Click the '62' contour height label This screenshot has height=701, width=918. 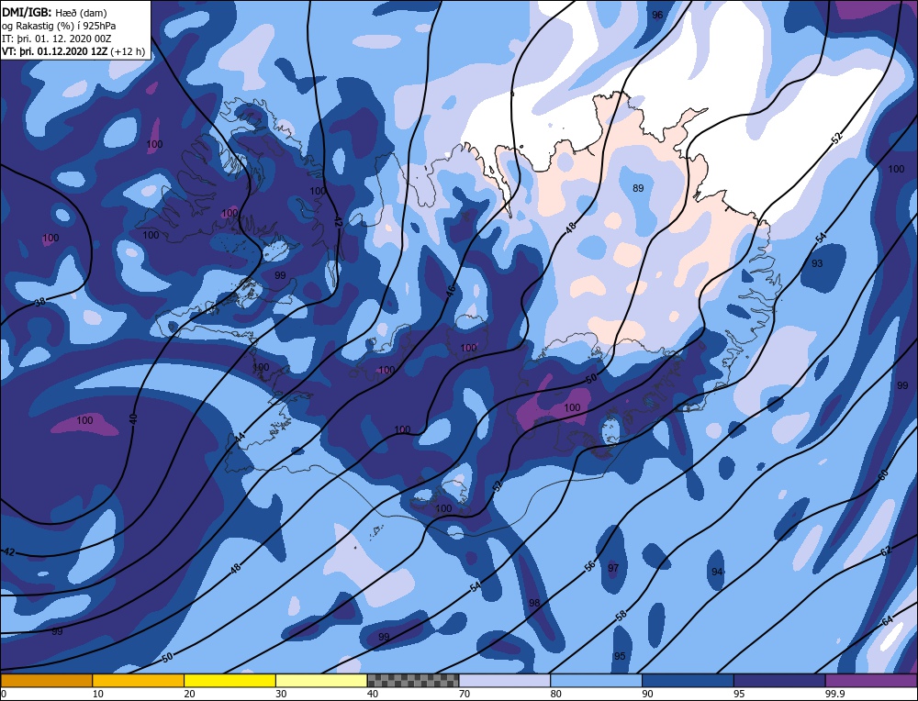coord(886,551)
